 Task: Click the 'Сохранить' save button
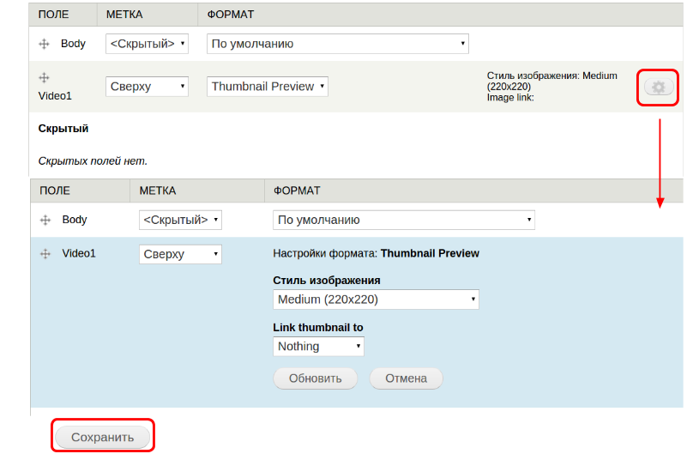coord(103,438)
